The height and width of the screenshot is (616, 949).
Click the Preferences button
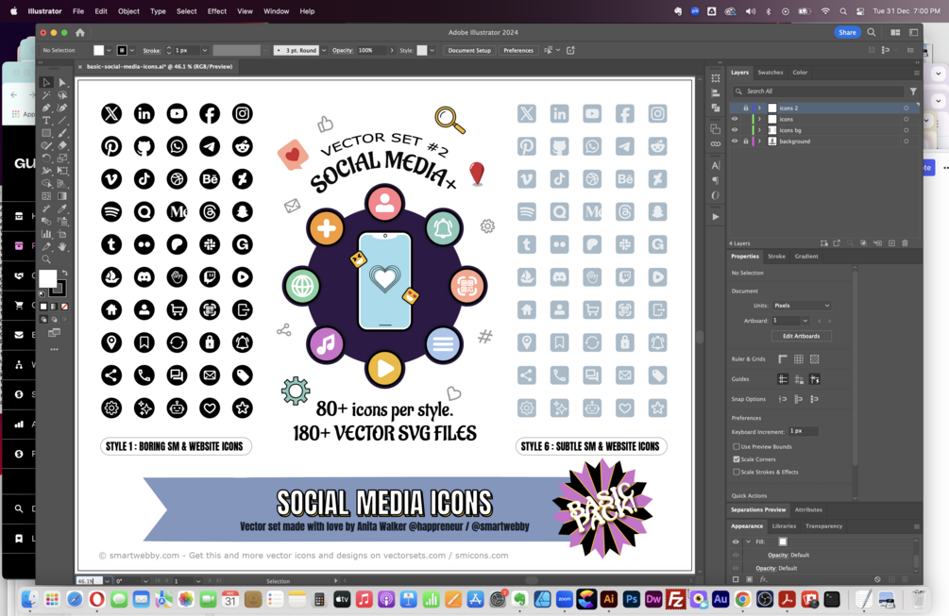coord(518,51)
